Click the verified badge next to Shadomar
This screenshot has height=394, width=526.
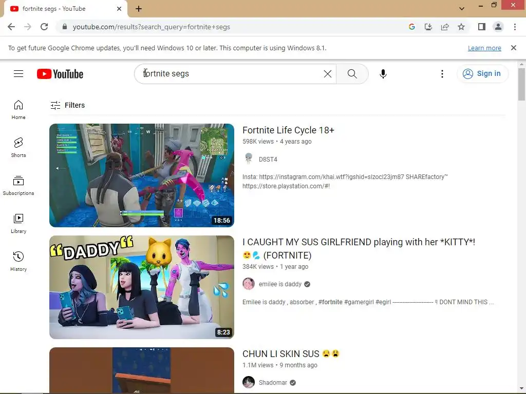pyautogui.click(x=293, y=383)
